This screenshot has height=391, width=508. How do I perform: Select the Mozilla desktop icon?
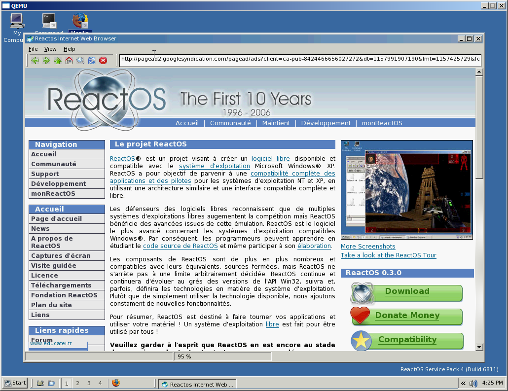80,23
